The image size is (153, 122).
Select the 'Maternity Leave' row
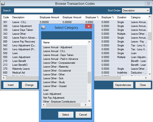(x=20, y=69)
